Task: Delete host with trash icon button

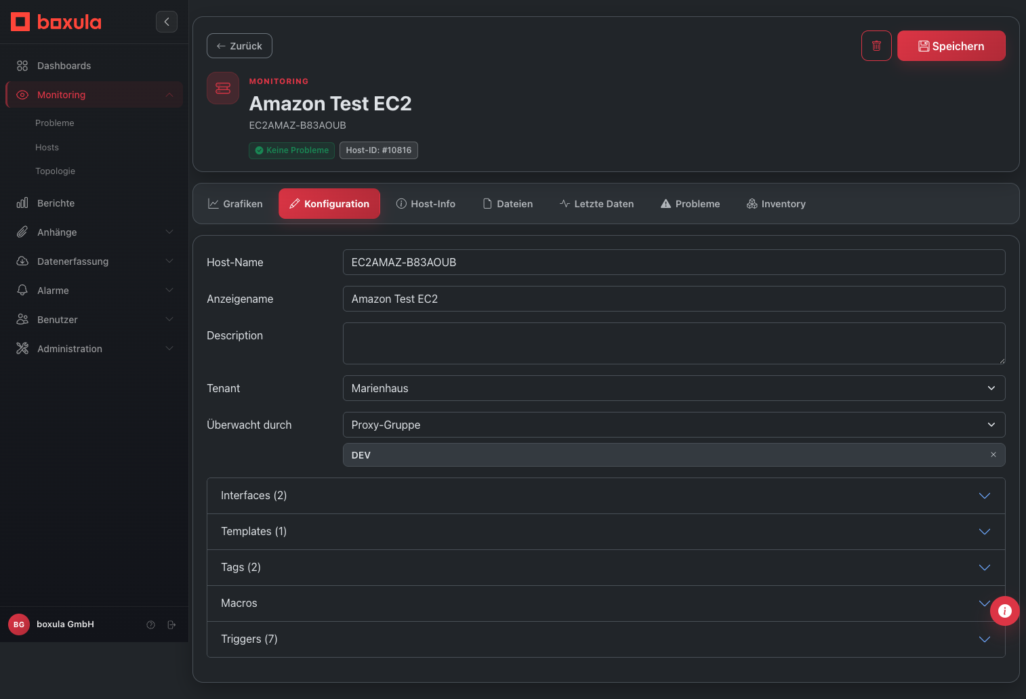Action: pyautogui.click(x=876, y=46)
